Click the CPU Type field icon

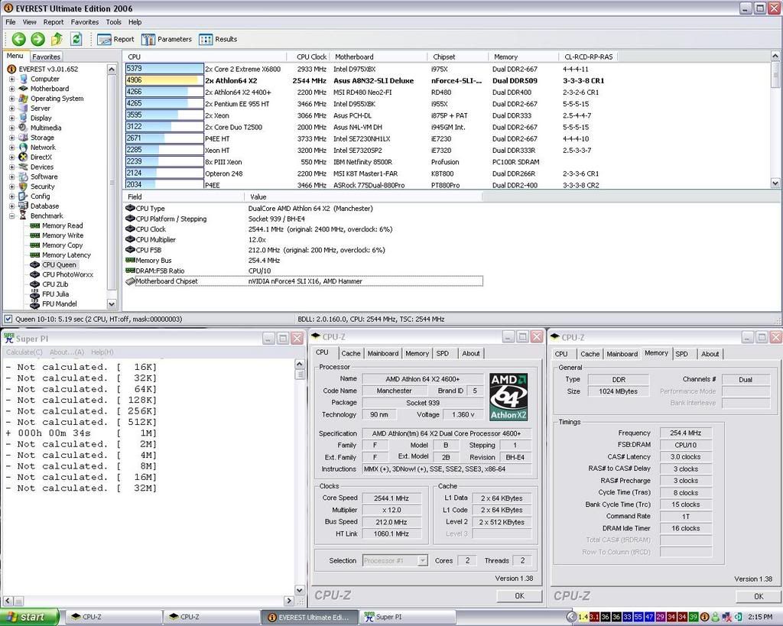[x=130, y=208]
